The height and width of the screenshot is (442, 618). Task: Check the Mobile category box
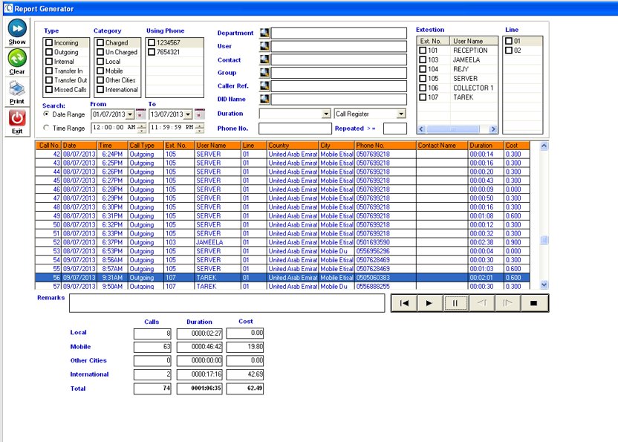(100, 71)
